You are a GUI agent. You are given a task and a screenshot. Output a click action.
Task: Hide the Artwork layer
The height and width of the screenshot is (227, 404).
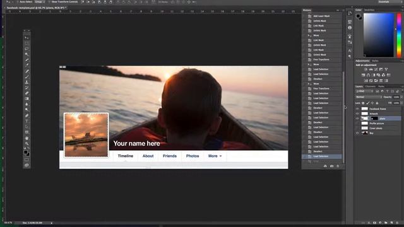(357, 113)
